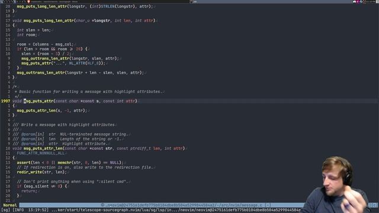
Task: Click the 'return;' statement
Action: (29, 191)
